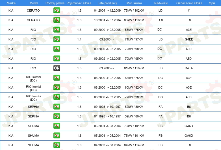Click the petrol icon in the RIO 09.2000 72kW / 98KM row
This screenshot has width=221, height=150.
[57, 49]
